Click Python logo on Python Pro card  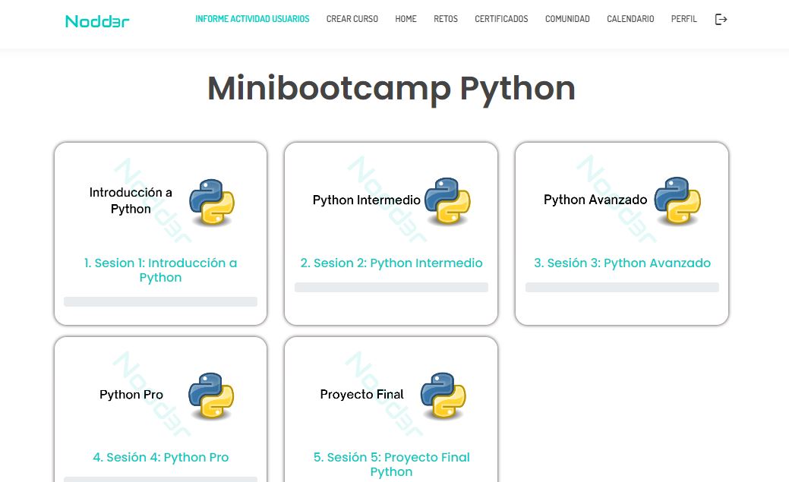pyautogui.click(x=212, y=395)
